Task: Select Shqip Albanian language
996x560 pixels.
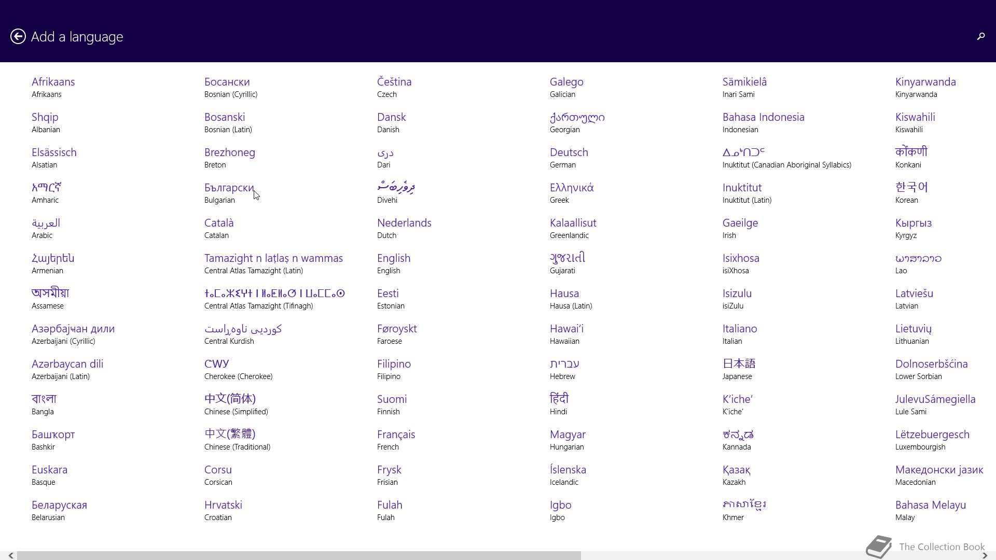Action: pyautogui.click(x=46, y=123)
